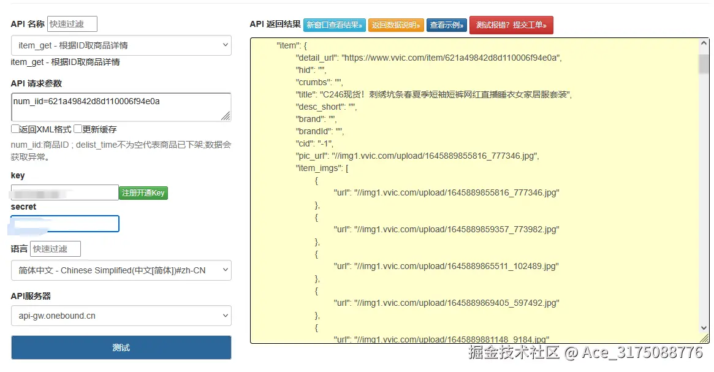This screenshot has height=372, width=714.
Task: Click the "pic_url" line in the result
Action: pyautogui.click(x=417, y=156)
